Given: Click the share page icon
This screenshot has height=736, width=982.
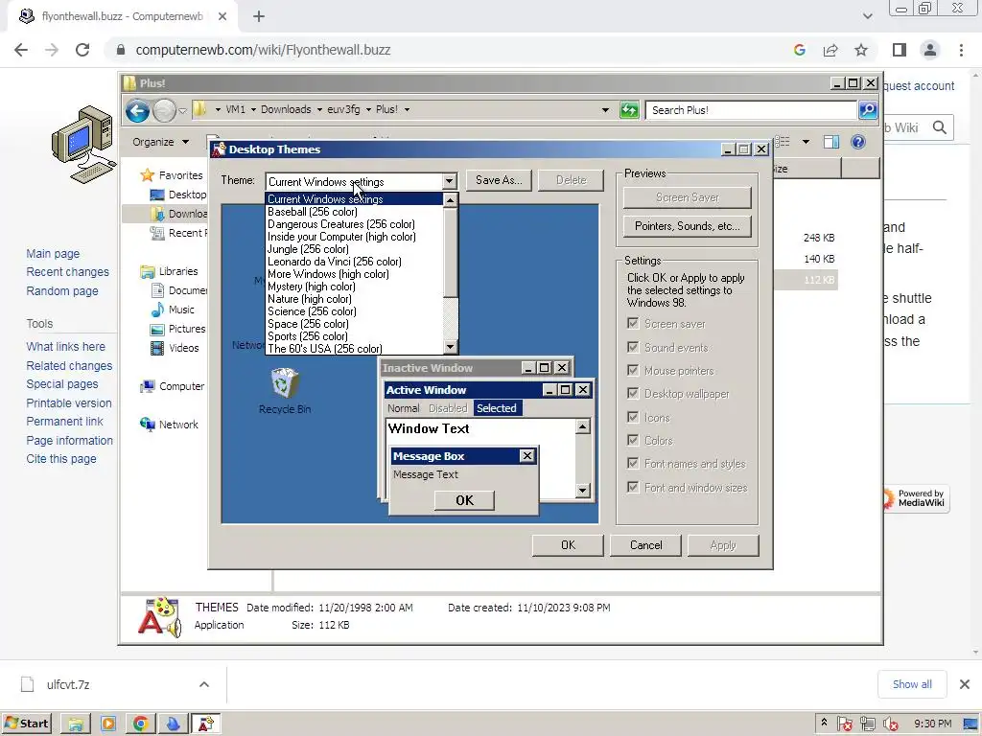Looking at the screenshot, I should point(830,50).
